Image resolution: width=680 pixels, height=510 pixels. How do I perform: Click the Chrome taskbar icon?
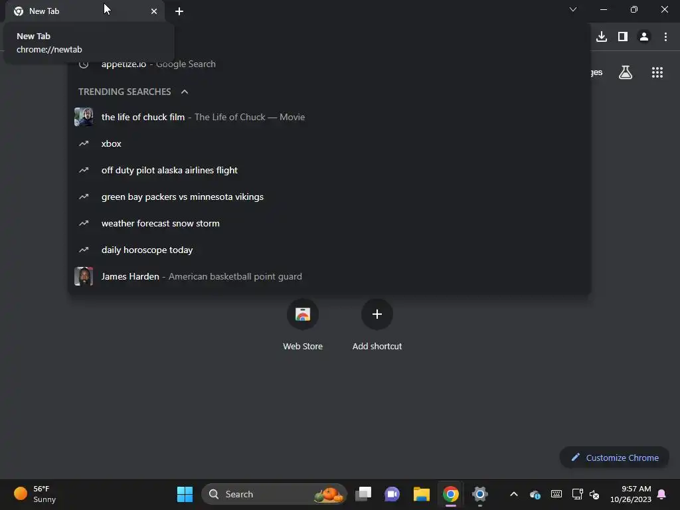point(451,494)
